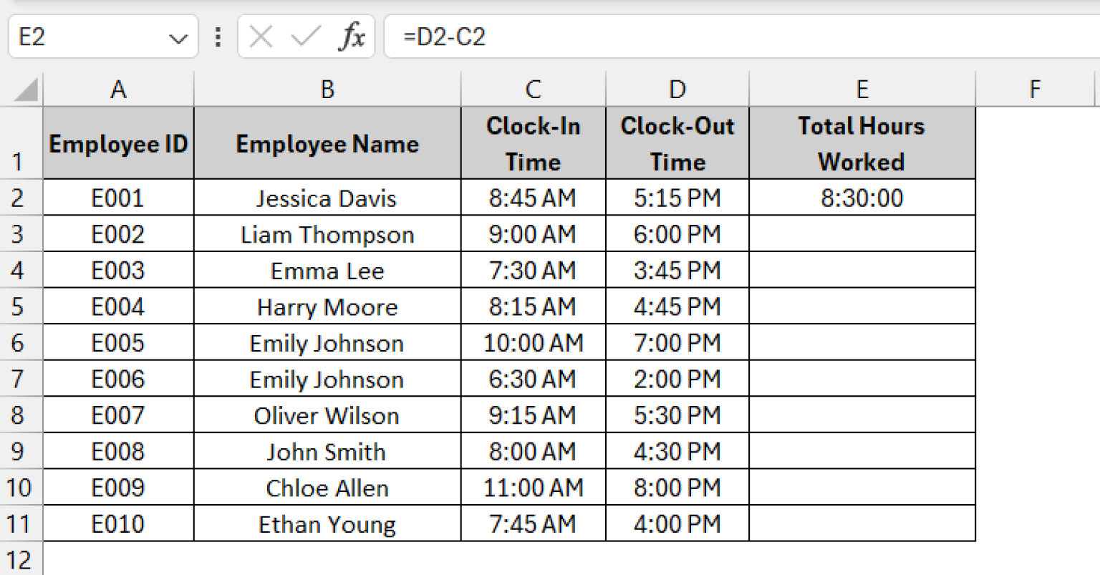The width and height of the screenshot is (1100, 575).
Task: Click the Total Hours Worked header cell
Action: click(862, 142)
